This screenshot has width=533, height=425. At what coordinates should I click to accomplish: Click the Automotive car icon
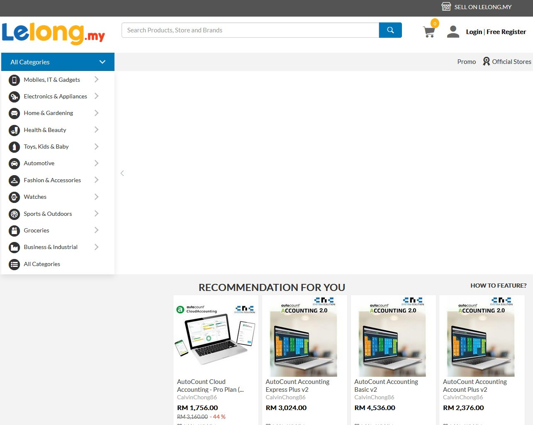tap(14, 164)
